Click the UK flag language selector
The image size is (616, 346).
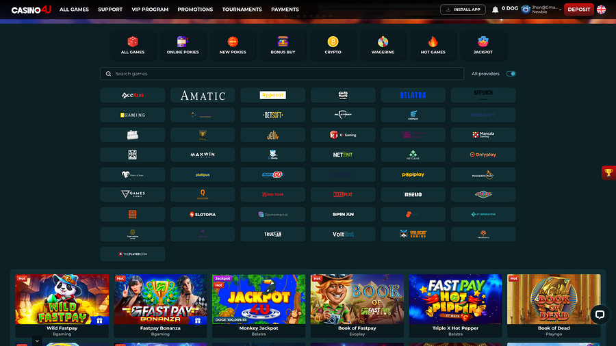(601, 10)
